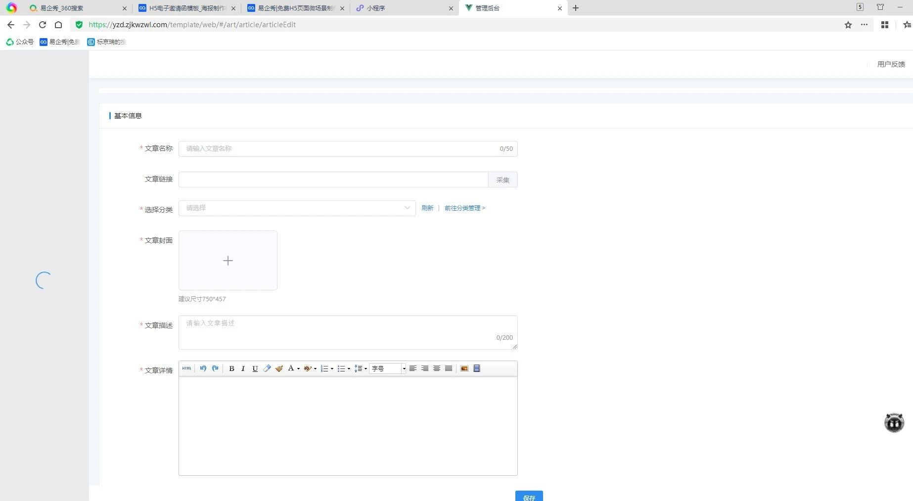Screen dimensions: 913x501
Task: Switch the editor to HTML source mode
Action: pyautogui.click(x=186, y=368)
